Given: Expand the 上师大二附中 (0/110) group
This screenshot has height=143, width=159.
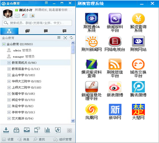Looking at the screenshot, I should 9,88.
